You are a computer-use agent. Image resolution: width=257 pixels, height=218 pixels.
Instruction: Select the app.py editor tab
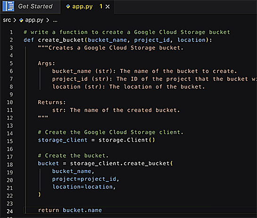pyautogui.click(x=82, y=7)
